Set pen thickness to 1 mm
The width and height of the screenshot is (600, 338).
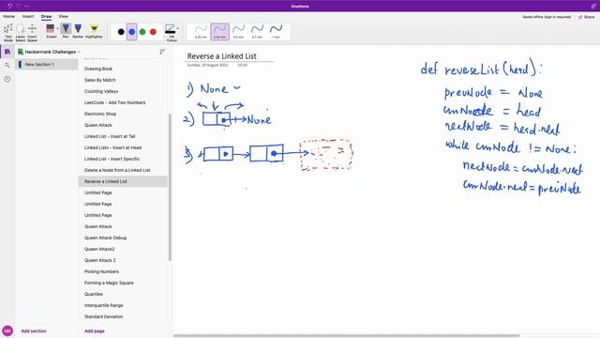click(276, 31)
